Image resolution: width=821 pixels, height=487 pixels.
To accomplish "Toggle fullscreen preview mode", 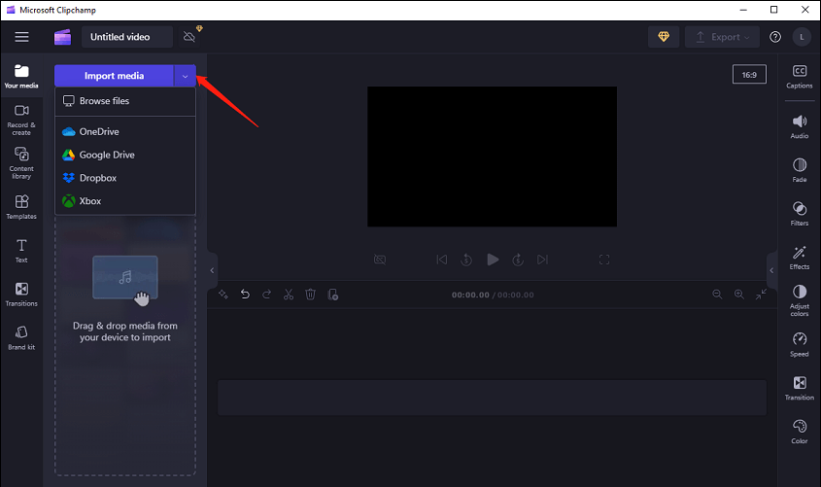I will [604, 260].
